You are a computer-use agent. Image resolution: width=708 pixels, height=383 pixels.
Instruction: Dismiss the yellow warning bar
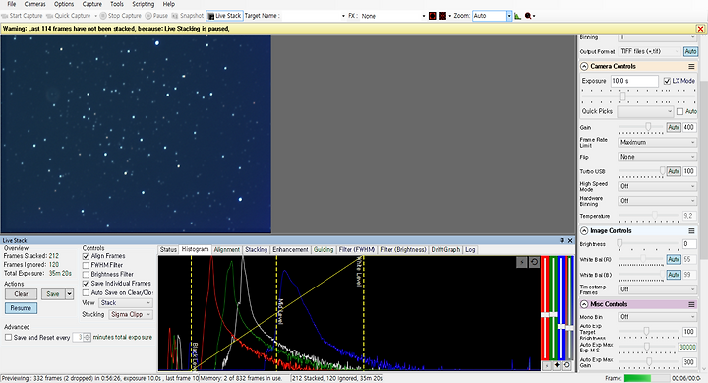700,29
